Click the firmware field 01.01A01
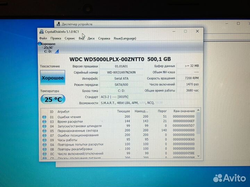The width and height of the screenshot is (250, 187). 121,66
